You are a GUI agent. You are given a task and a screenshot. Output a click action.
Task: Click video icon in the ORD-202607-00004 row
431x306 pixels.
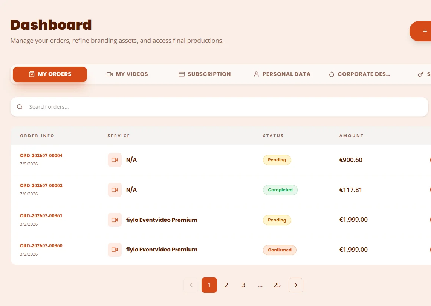click(115, 160)
